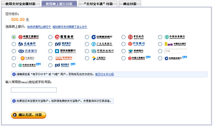This screenshot has height=126, width=213.
Task: Select the 中国光大银行 radio button
Action: click(x=160, y=44)
